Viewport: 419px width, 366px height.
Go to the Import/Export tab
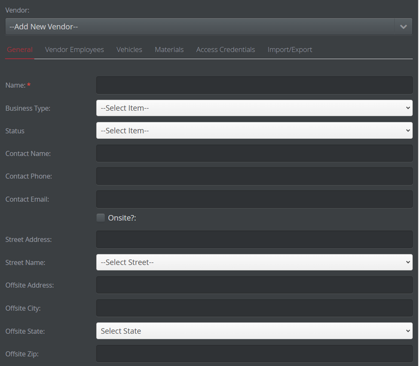pos(290,50)
